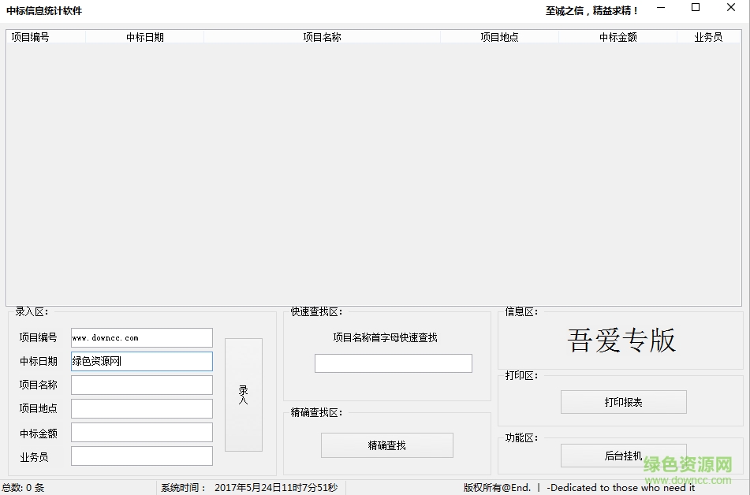Screen dimensions: 750x495
Task: Click the 项目地点 entry field
Action: tap(140, 408)
